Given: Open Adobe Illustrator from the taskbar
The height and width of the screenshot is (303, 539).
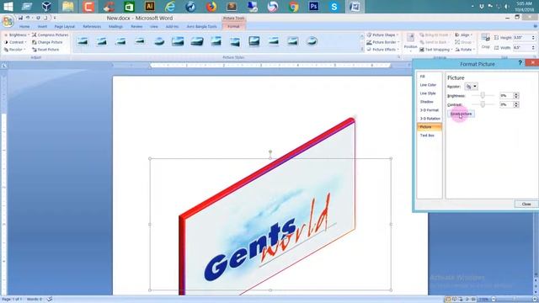Looking at the screenshot, I should click(x=150, y=7).
